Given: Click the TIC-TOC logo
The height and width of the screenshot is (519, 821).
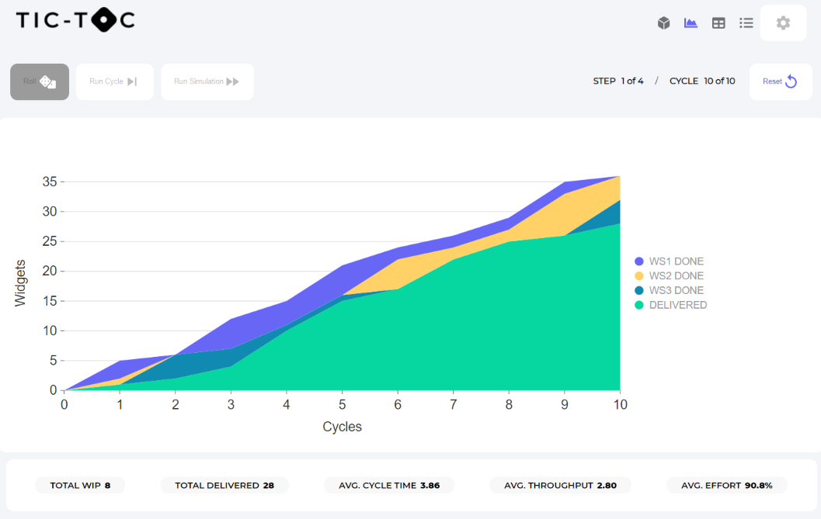Looking at the screenshot, I should [x=75, y=21].
